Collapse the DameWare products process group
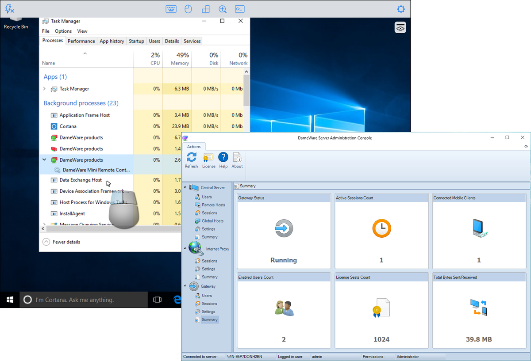 click(44, 160)
